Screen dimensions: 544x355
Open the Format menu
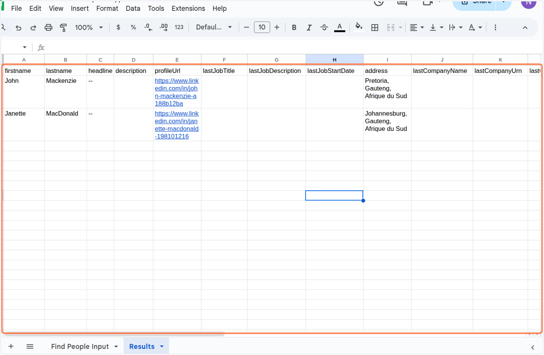(107, 8)
